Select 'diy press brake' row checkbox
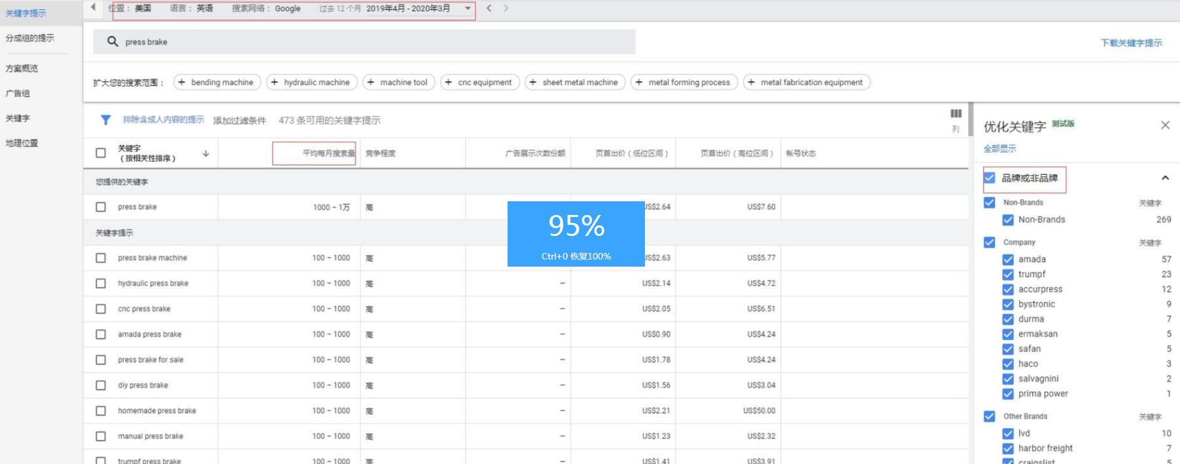The height and width of the screenshot is (464, 1180). click(x=101, y=385)
